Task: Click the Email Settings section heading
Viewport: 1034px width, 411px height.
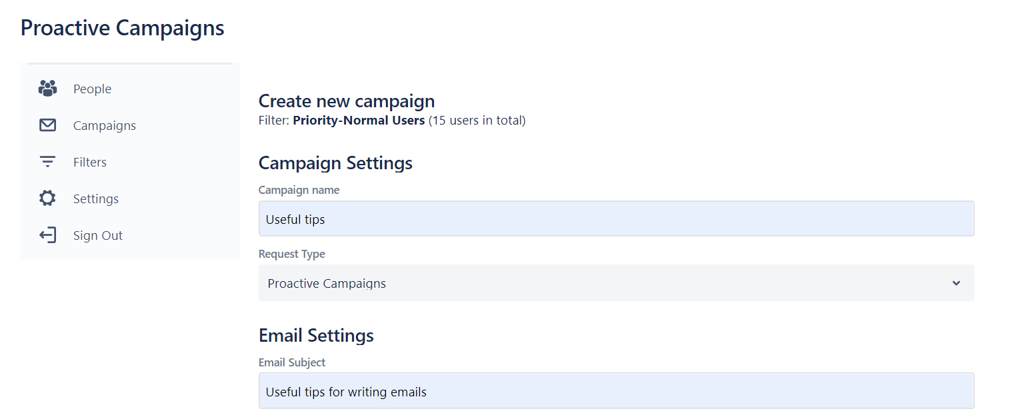Action: tap(316, 335)
